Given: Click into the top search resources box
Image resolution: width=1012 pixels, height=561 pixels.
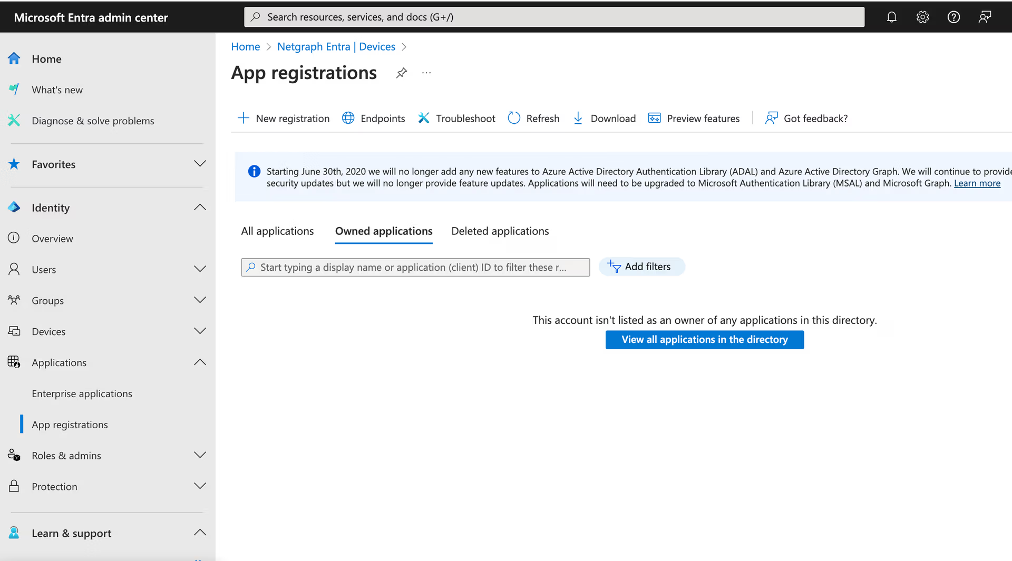Looking at the screenshot, I should pos(554,17).
